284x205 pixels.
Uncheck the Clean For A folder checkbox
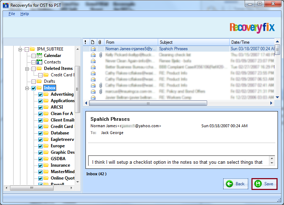click(40, 114)
